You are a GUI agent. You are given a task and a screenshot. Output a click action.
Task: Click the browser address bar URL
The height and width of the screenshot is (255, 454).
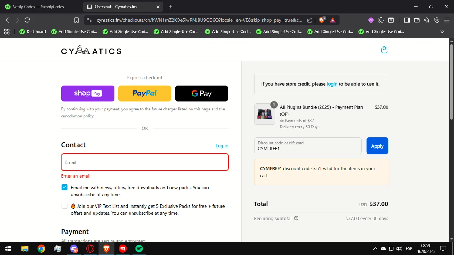199,20
